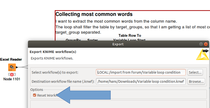Maximize the Export dialog window
210x108 pixels.
tap(201, 44)
